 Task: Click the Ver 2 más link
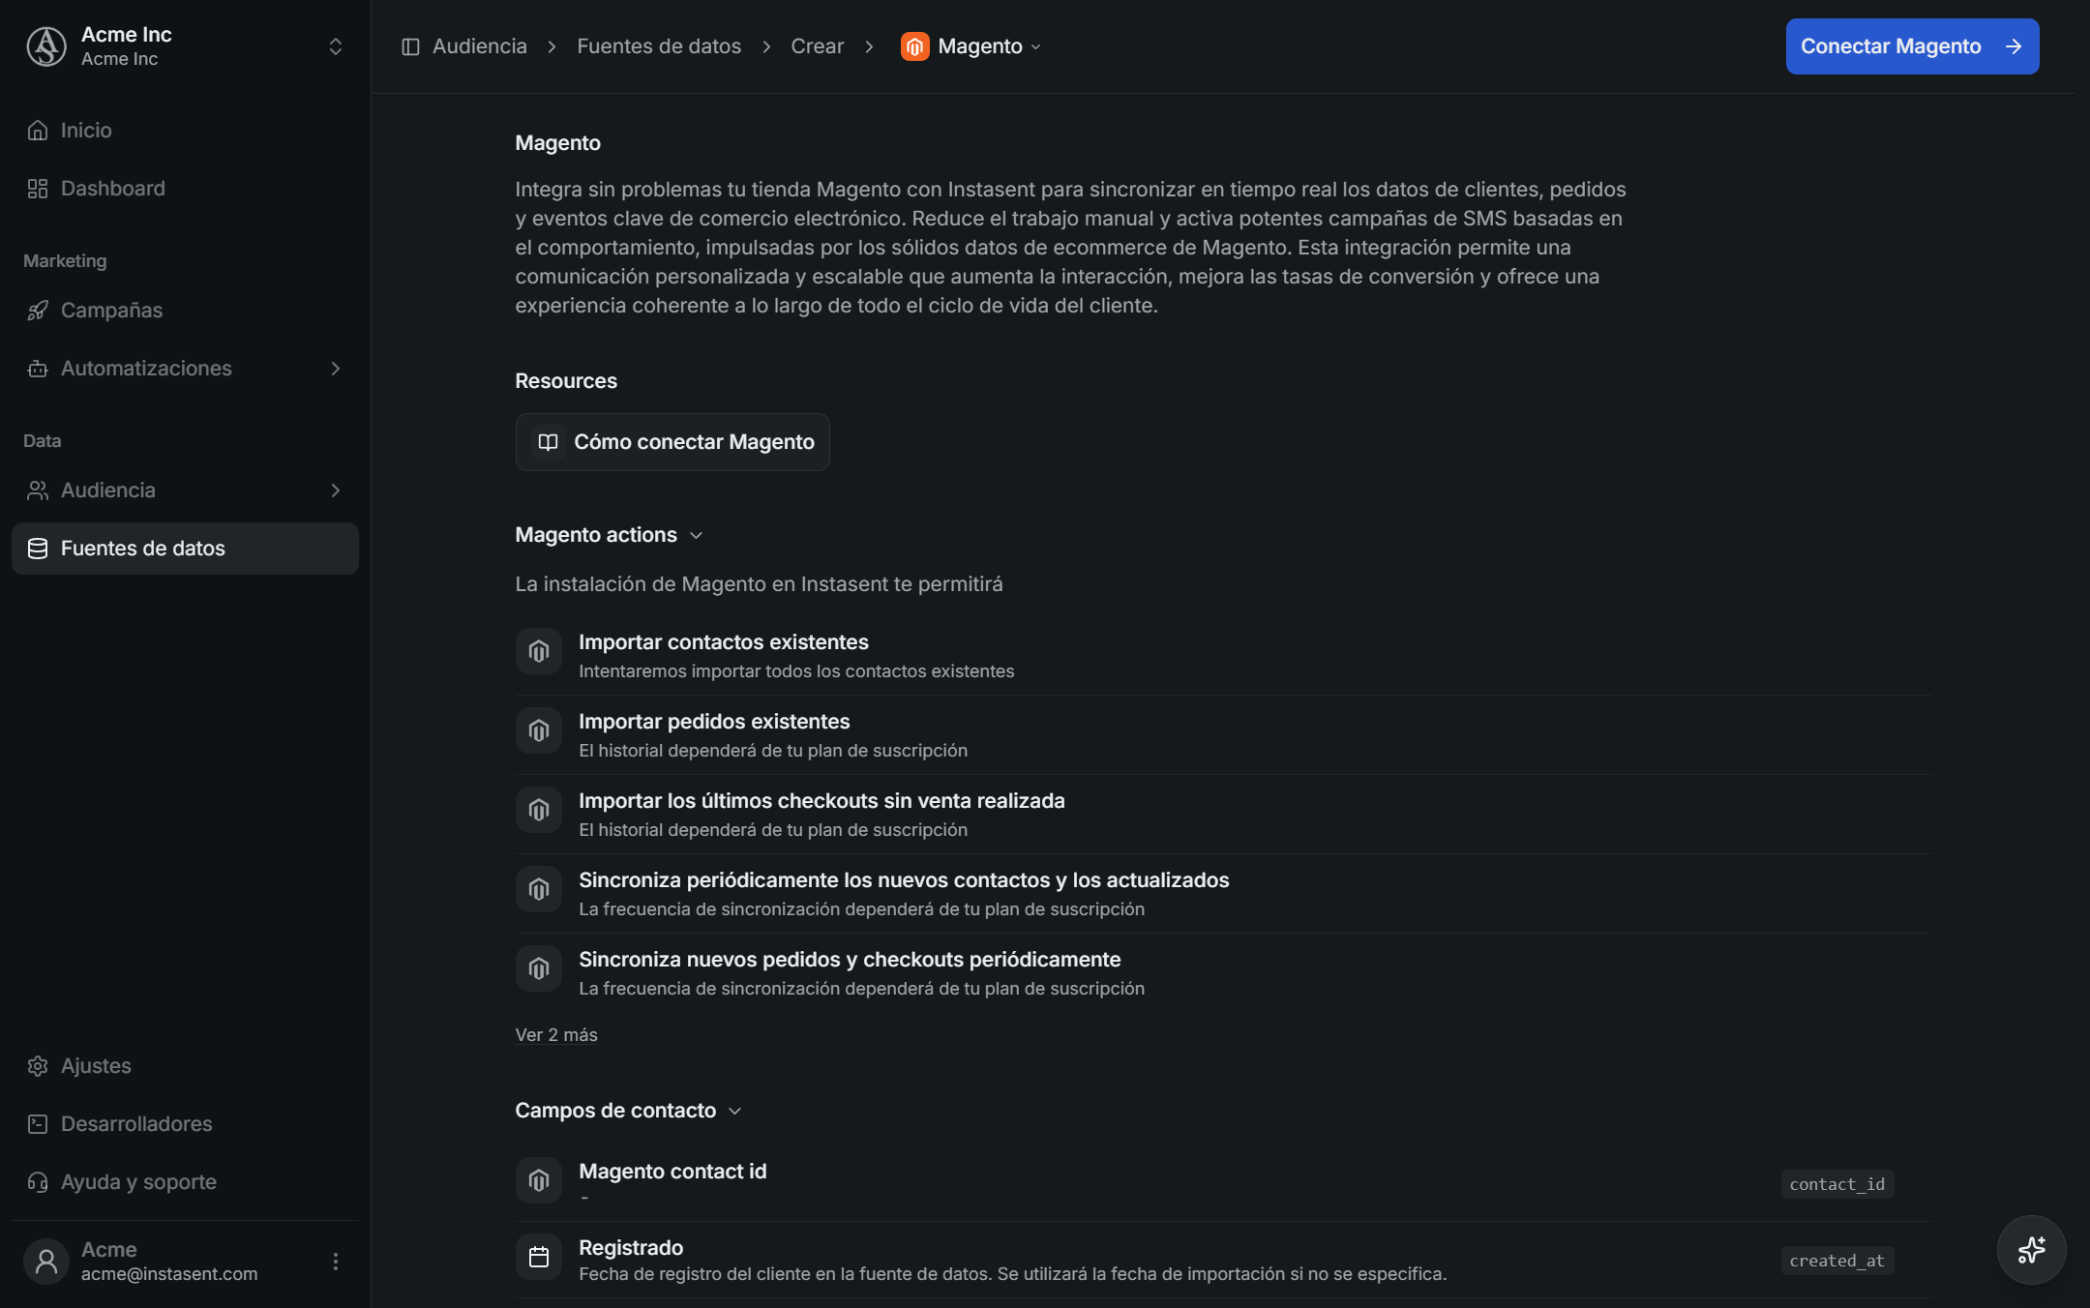coord(556,1035)
